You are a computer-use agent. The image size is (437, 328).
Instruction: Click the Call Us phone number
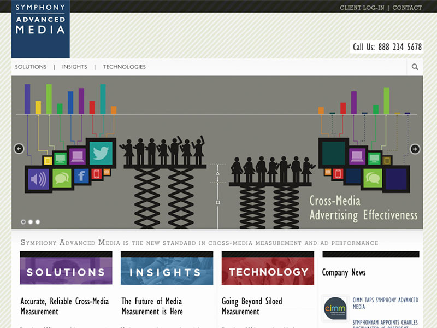click(x=387, y=47)
